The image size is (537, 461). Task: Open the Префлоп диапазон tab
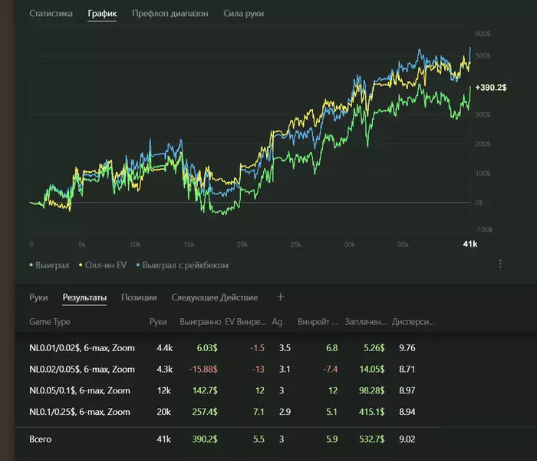[x=170, y=14]
